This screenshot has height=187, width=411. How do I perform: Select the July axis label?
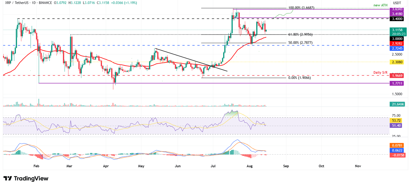[x=213, y=166]
